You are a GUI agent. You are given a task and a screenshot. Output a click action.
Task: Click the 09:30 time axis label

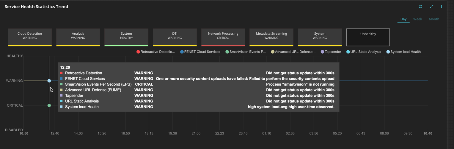point(408,134)
